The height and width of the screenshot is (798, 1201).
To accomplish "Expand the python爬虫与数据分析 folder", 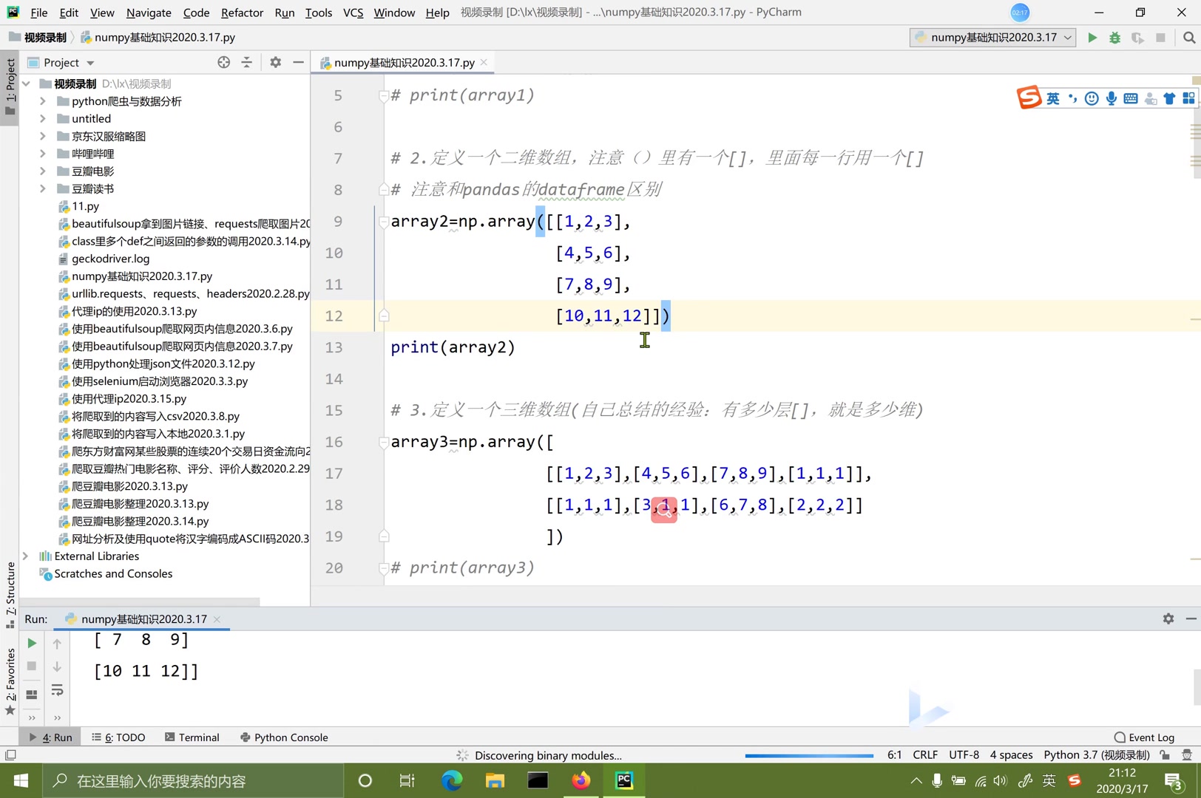I will click(42, 101).
